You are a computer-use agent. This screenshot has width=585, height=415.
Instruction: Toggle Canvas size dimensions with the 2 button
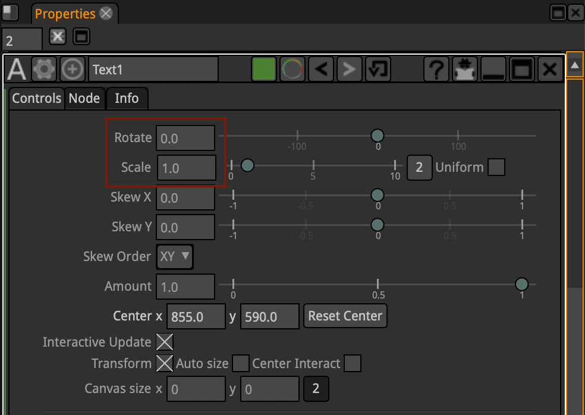316,389
